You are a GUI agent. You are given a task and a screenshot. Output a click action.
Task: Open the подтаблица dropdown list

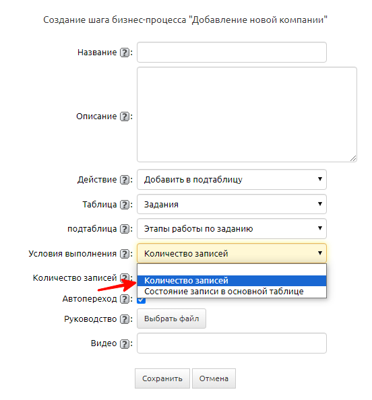(232, 229)
